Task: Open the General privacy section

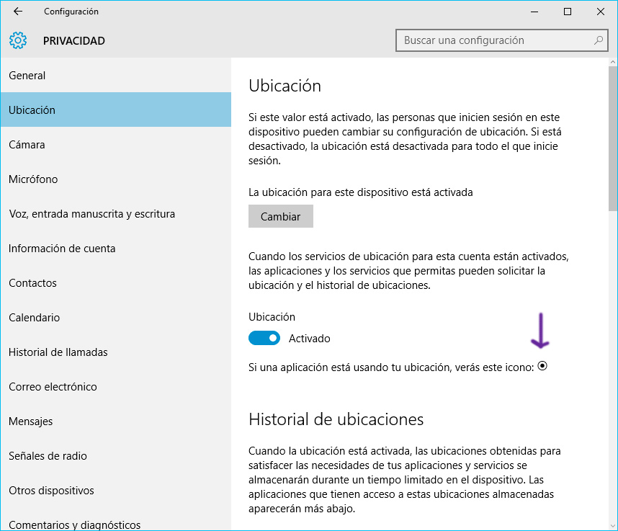Action: click(x=27, y=76)
